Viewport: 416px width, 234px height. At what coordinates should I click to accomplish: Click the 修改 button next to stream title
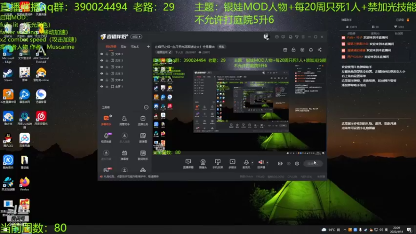click(222, 47)
